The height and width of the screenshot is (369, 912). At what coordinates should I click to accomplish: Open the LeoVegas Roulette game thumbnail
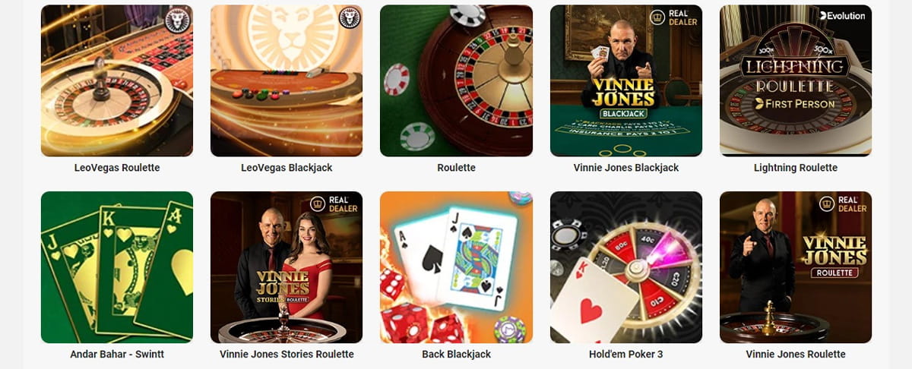[x=117, y=80]
